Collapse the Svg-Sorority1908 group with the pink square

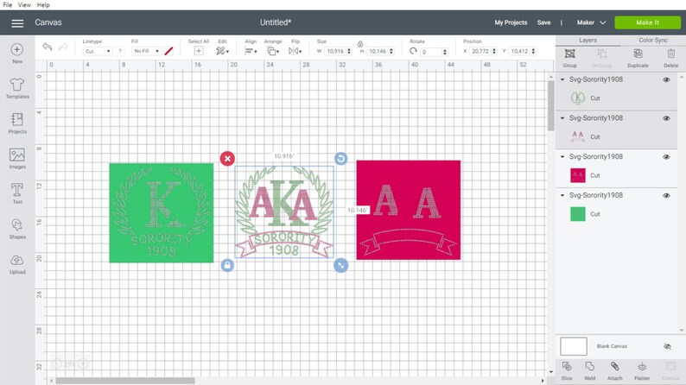click(x=562, y=157)
